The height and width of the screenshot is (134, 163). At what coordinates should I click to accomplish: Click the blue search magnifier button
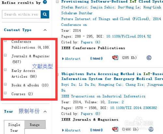click(45, 14)
